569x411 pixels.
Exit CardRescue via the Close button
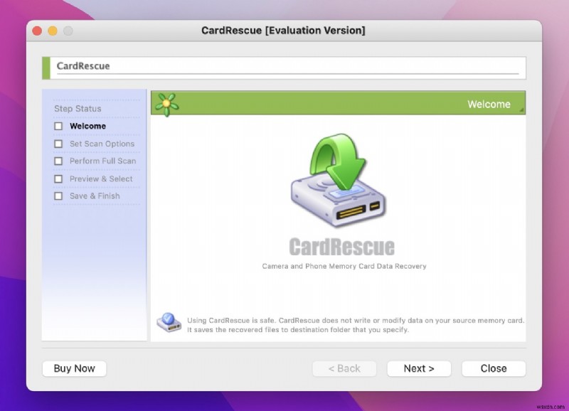[494, 368]
